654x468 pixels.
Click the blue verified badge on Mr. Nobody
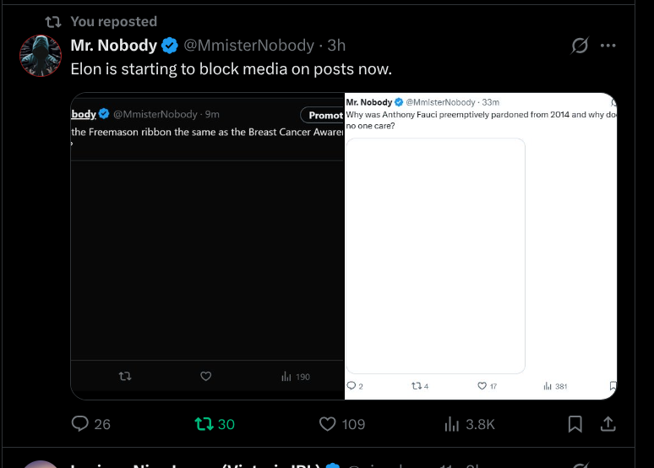[x=170, y=46]
